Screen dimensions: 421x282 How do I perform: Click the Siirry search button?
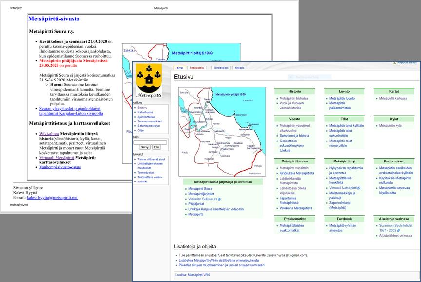click(x=145, y=147)
